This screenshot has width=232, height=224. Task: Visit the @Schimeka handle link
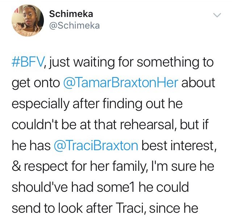[x=74, y=25]
